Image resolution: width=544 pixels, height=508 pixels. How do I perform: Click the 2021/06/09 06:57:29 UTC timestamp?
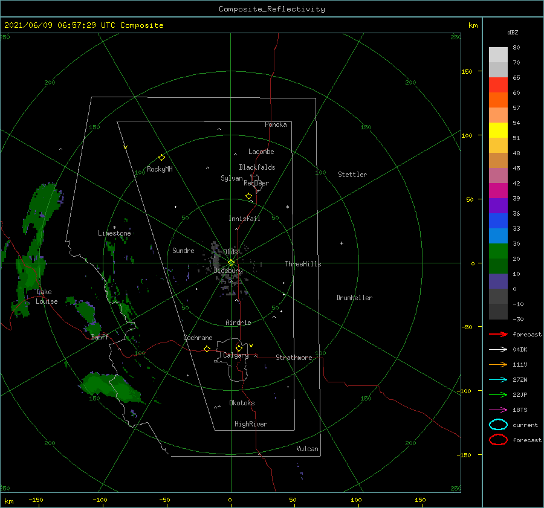(x=60, y=25)
